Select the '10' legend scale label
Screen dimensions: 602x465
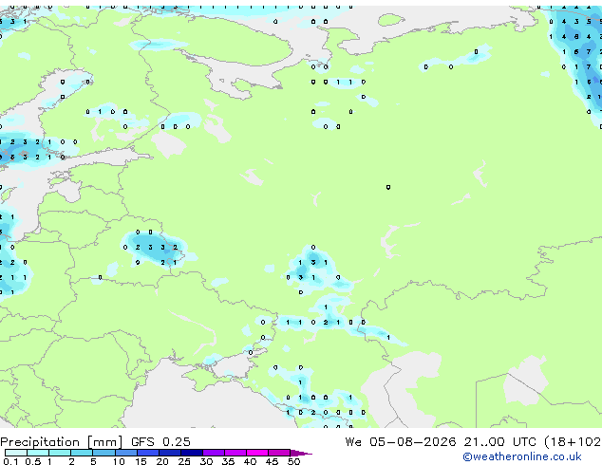(x=119, y=461)
